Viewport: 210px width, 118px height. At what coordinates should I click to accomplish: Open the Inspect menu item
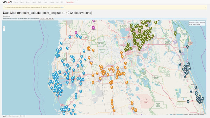tap(34, 2)
